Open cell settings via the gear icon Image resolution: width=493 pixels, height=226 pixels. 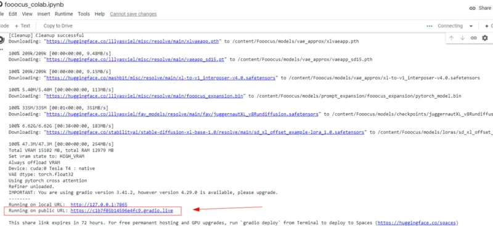[x=485, y=38]
